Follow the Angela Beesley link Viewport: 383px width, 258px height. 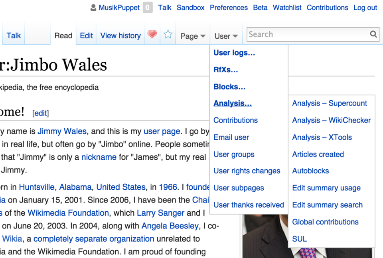pos(170,226)
